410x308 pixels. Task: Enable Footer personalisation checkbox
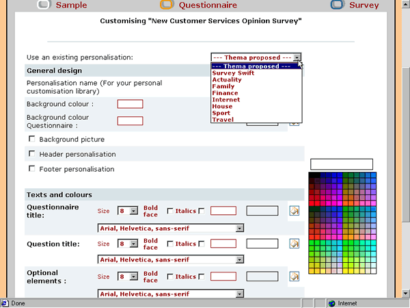point(31,168)
